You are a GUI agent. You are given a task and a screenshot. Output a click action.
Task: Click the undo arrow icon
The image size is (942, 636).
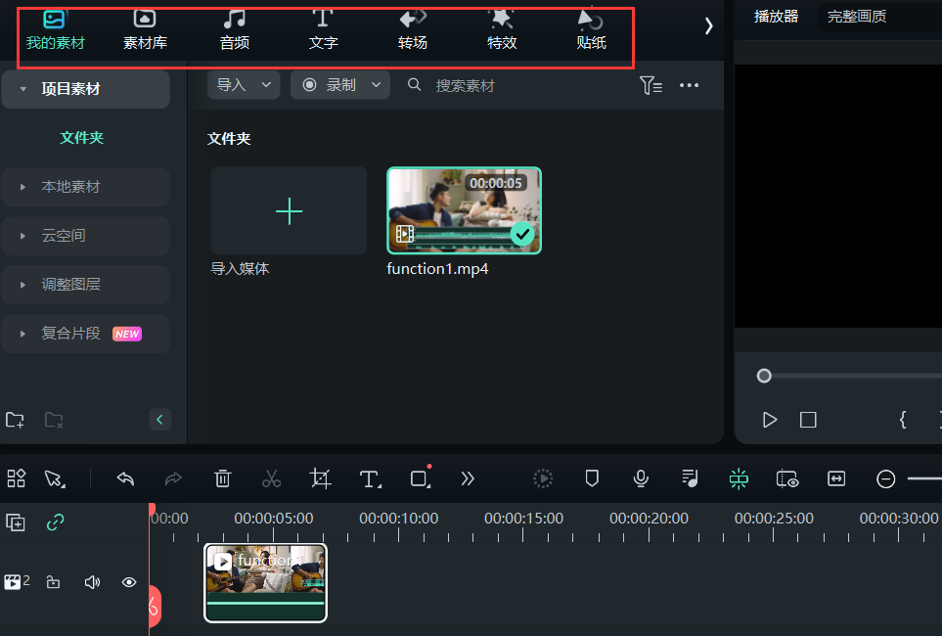tap(125, 478)
